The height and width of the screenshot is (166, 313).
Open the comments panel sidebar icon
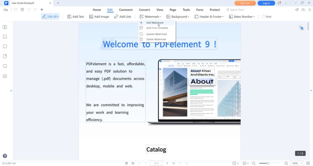pos(5,47)
